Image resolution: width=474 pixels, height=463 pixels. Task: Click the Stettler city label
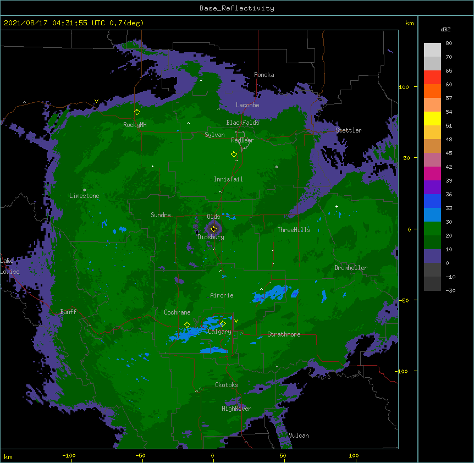[348, 130]
